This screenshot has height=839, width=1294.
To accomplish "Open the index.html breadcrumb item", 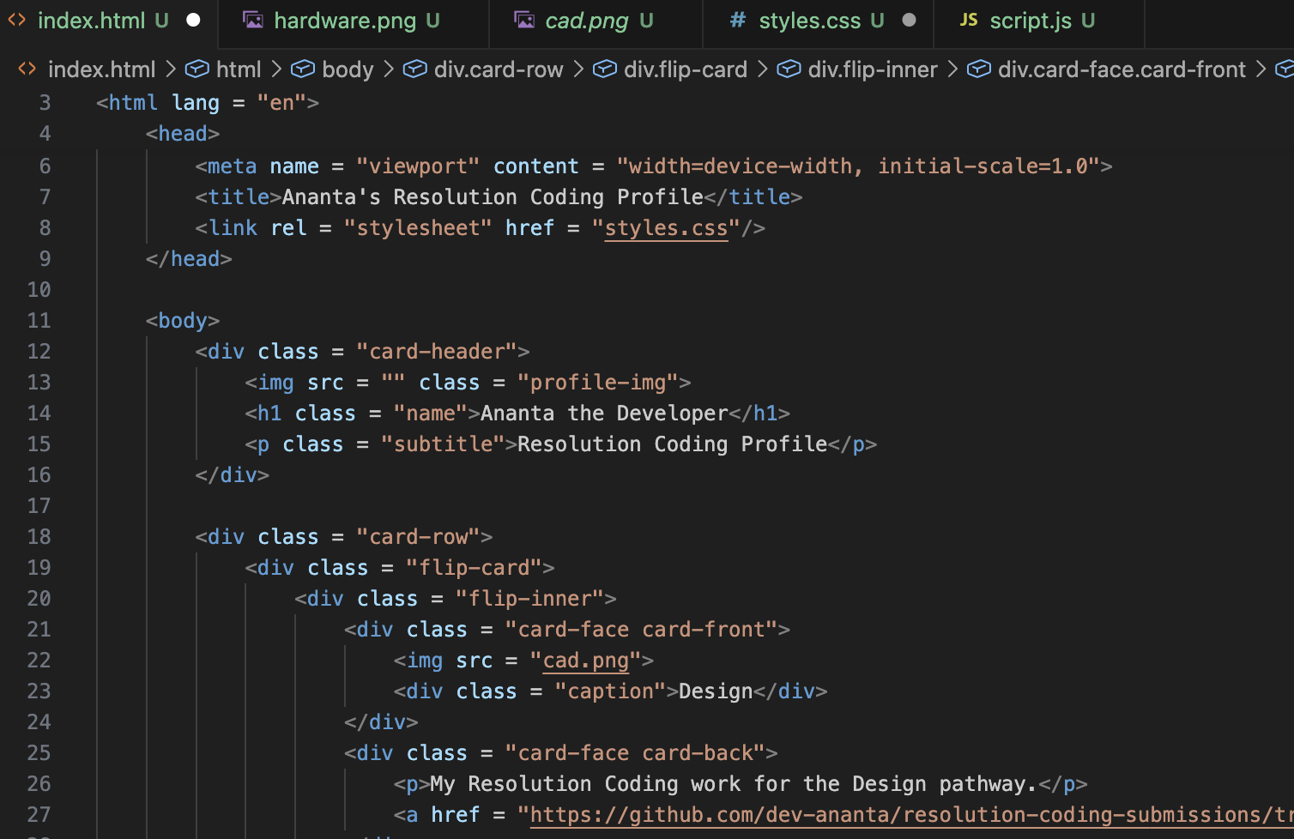I will click(101, 69).
